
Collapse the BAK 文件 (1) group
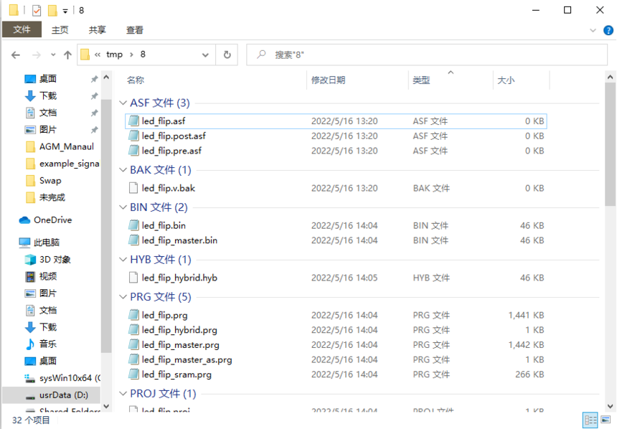click(123, 169)
